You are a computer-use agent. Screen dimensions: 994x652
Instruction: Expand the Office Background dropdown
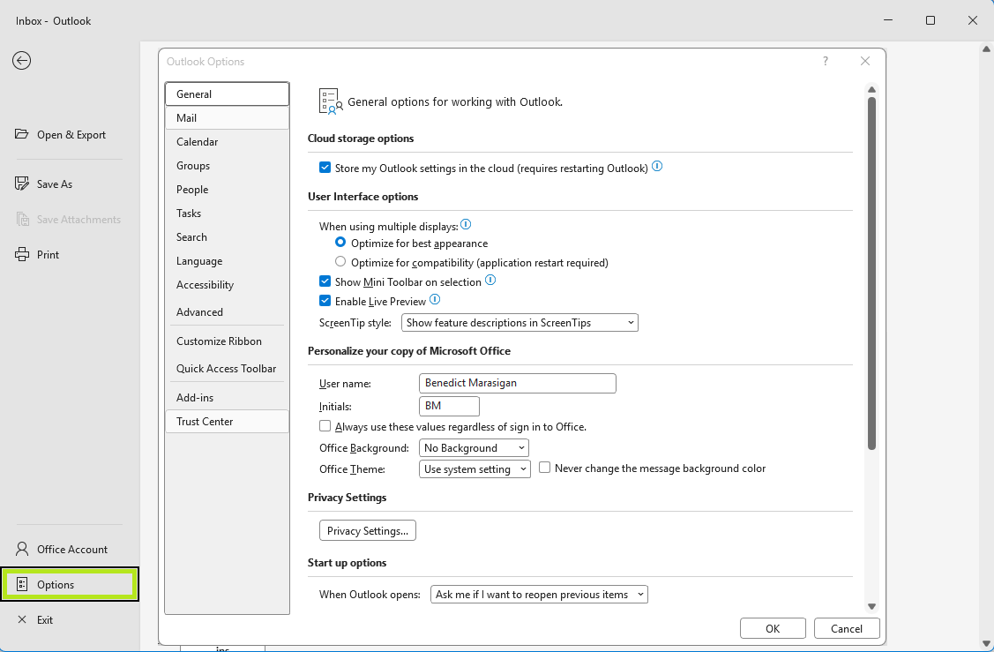(x=475, y=448)
